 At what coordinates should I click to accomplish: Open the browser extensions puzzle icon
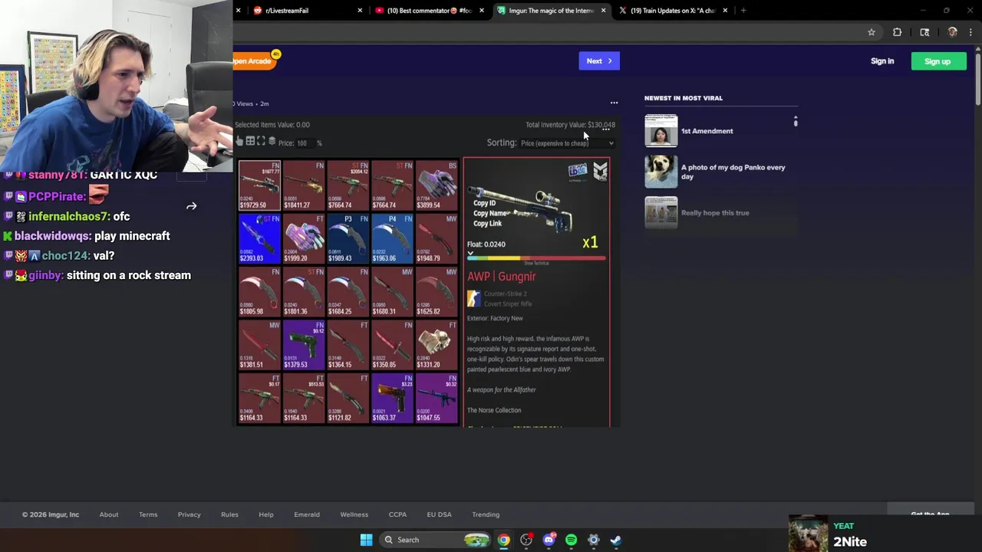[x=897, y=32]
